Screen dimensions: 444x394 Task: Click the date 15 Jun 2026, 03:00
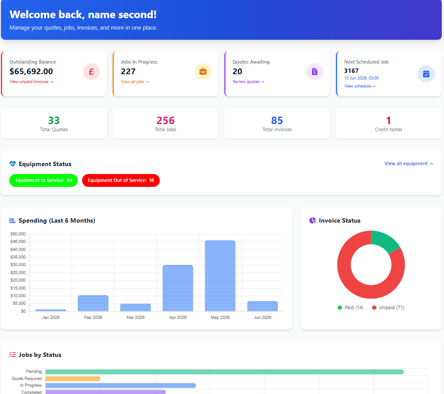[x=361, y=78]
